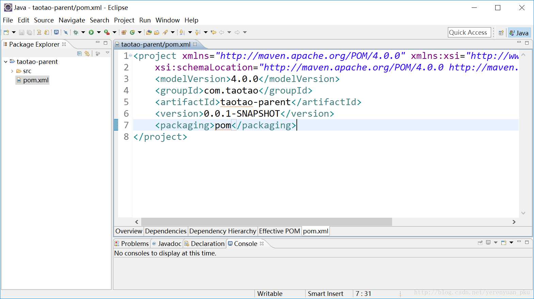
Task: Switch to the Overview tab
Action: 129,231
